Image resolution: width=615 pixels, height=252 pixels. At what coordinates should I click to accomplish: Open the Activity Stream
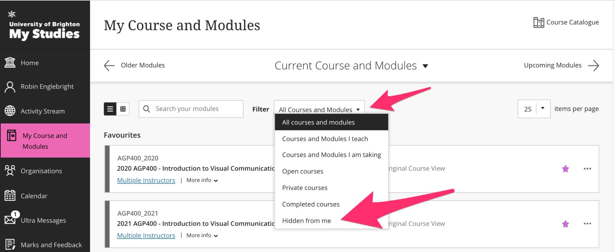click(43, 111)
